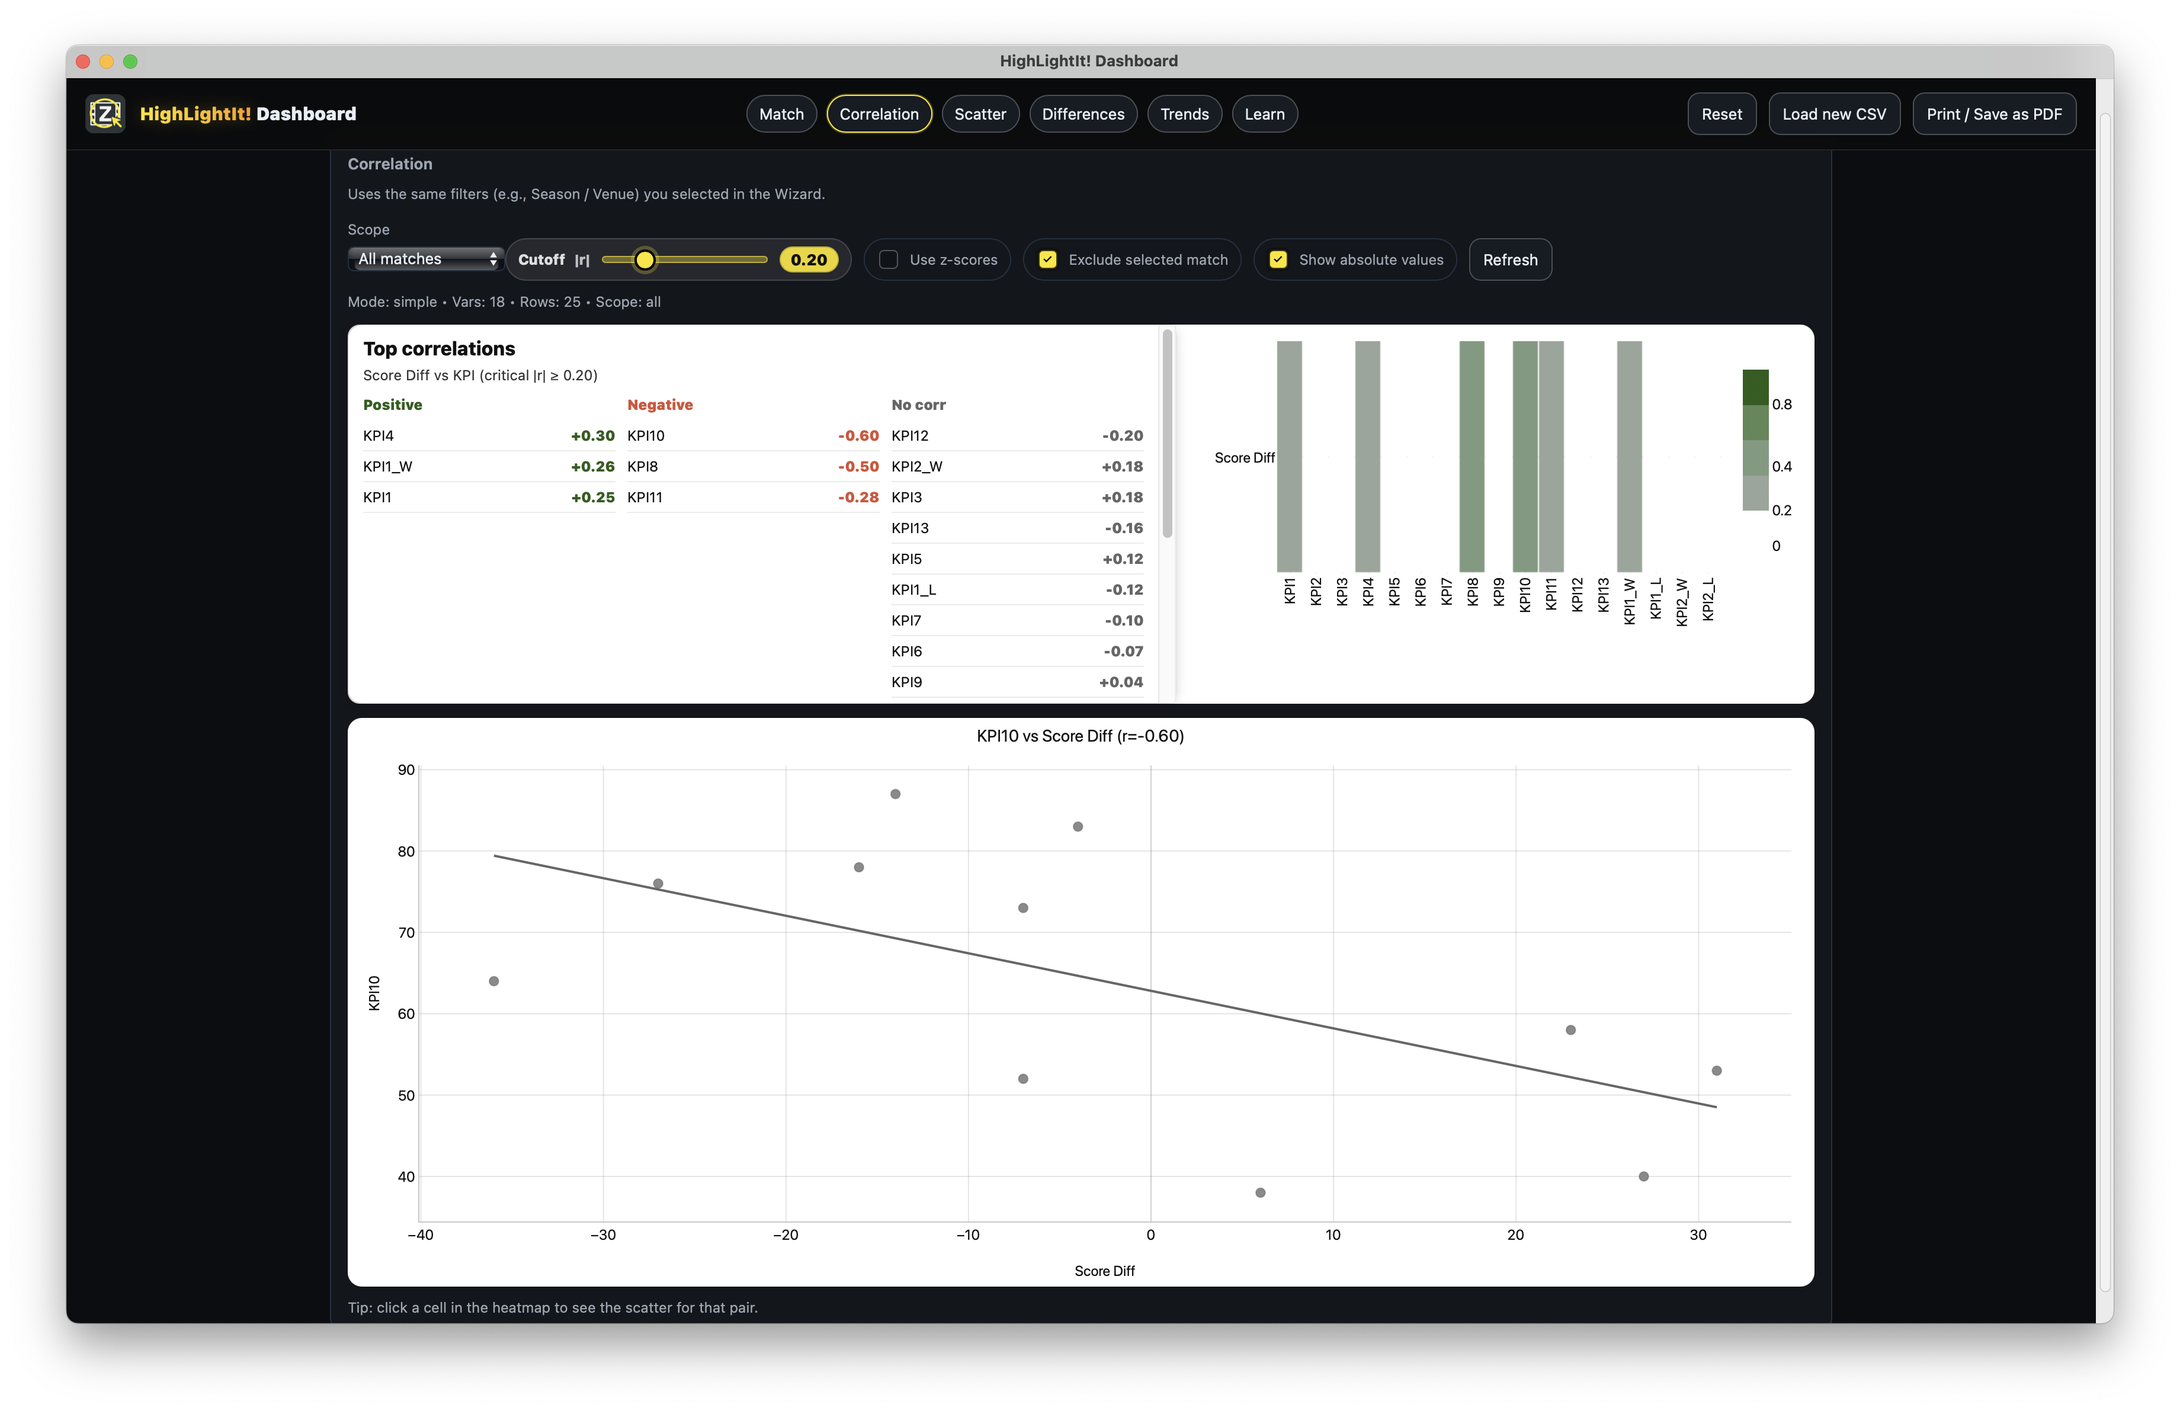Click the Top correlations list scrollbar
The image size is (2180, 1411).
click(1167, 434)
